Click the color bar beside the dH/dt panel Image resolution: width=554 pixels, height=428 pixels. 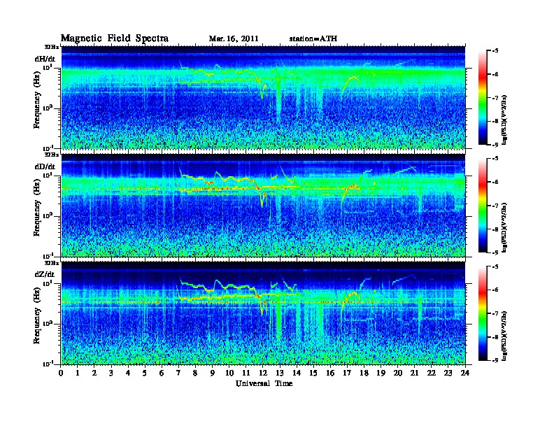[483, 97]
